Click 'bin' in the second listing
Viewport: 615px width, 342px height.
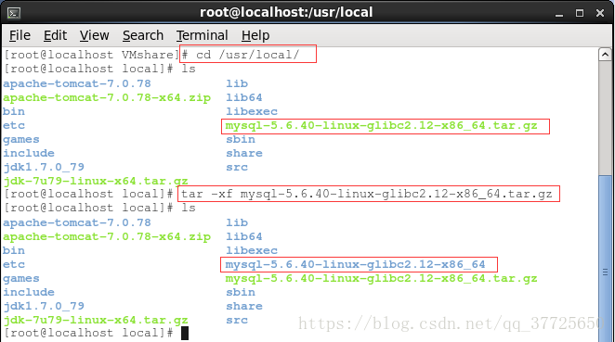[x=14, y=250]
